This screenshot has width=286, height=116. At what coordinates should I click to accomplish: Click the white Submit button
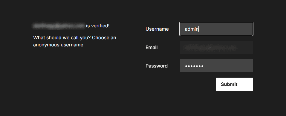tap(234, 84)
